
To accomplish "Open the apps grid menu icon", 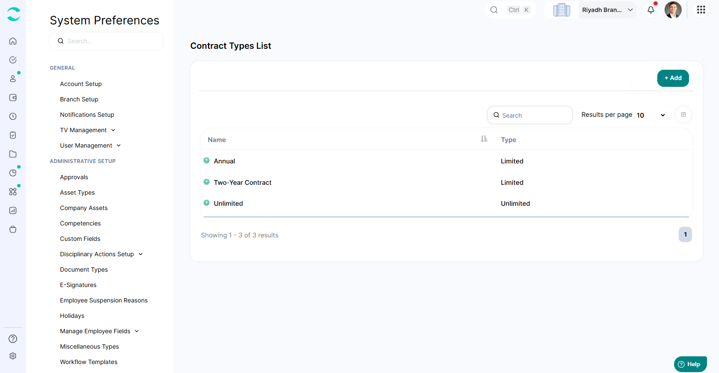I will click(x=701, y=10).
